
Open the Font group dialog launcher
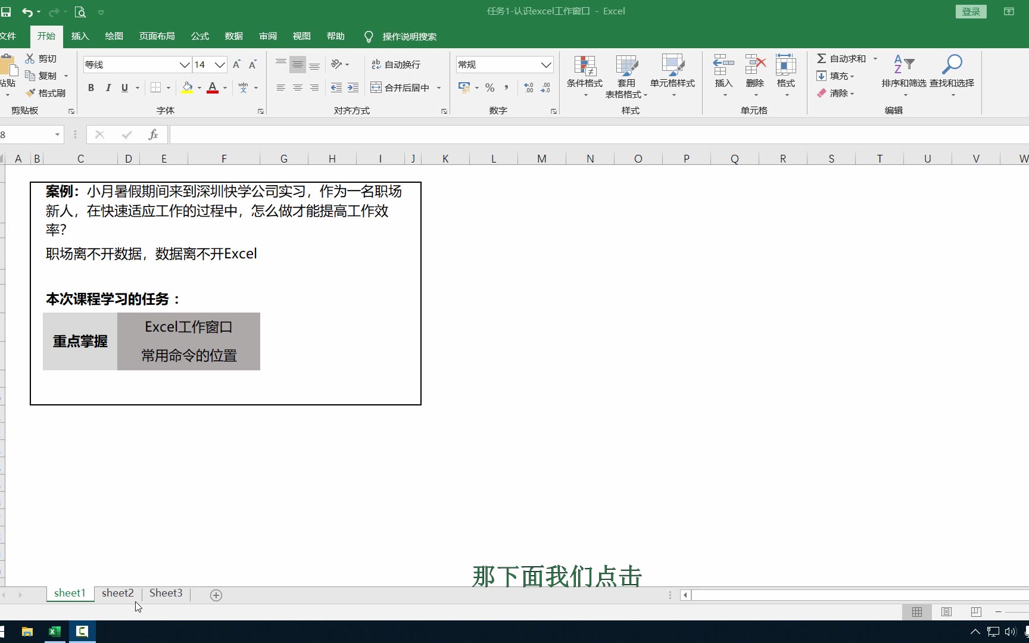(261, 111)
